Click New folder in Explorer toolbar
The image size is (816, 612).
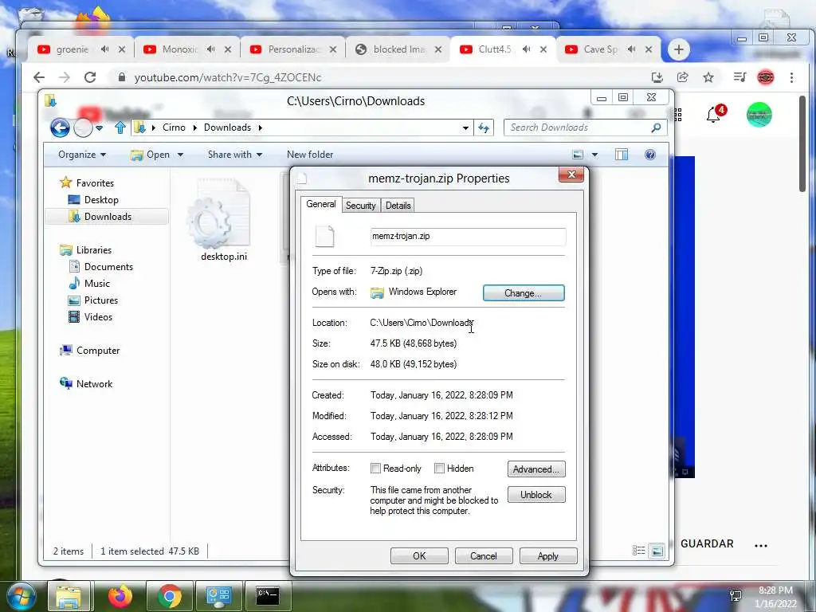pos(310,155)
